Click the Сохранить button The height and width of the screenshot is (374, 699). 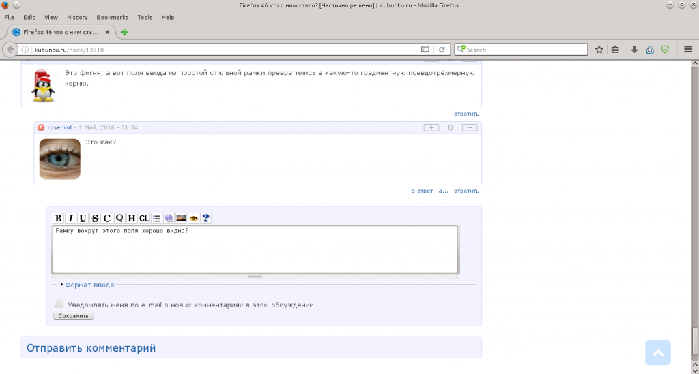(73, 316)
